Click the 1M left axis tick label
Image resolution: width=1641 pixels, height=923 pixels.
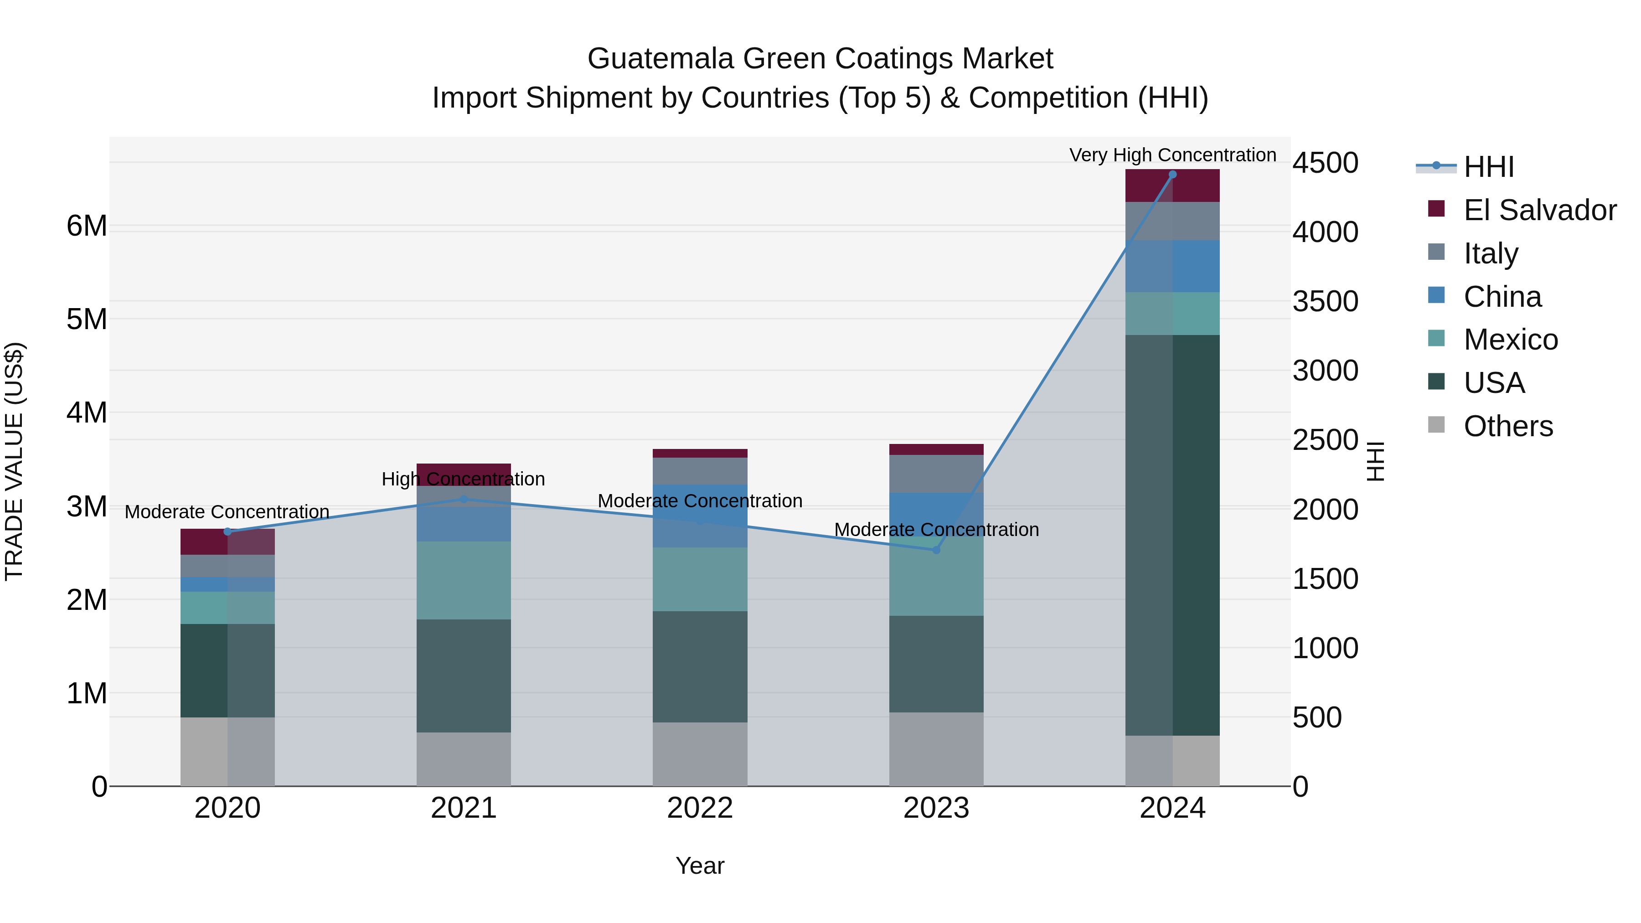pyautogui.click(x=87, y=693)
